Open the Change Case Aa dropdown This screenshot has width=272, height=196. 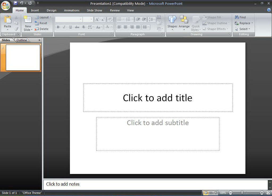(x=99, y=27)
